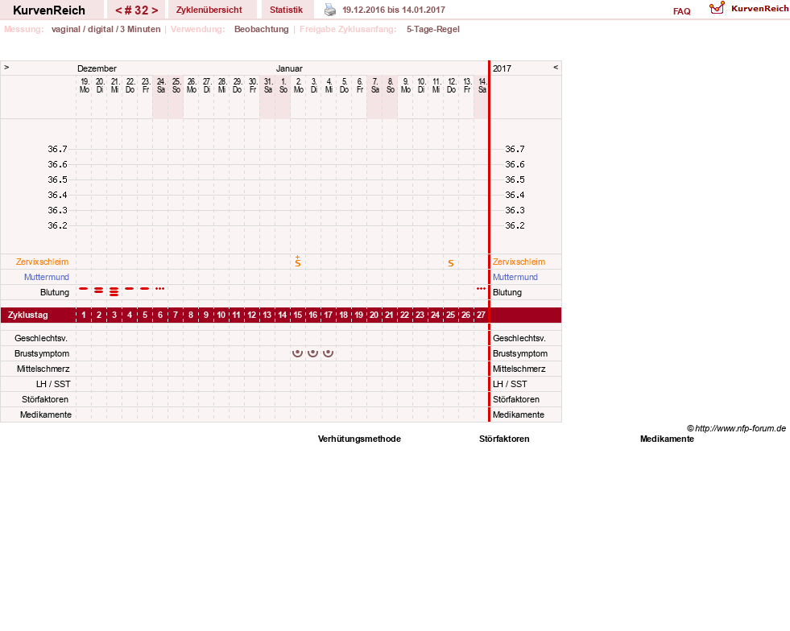This screenshot has width=790, height=631.
Task: Click the Beobachtung usage value
Action: click(262, 29)
